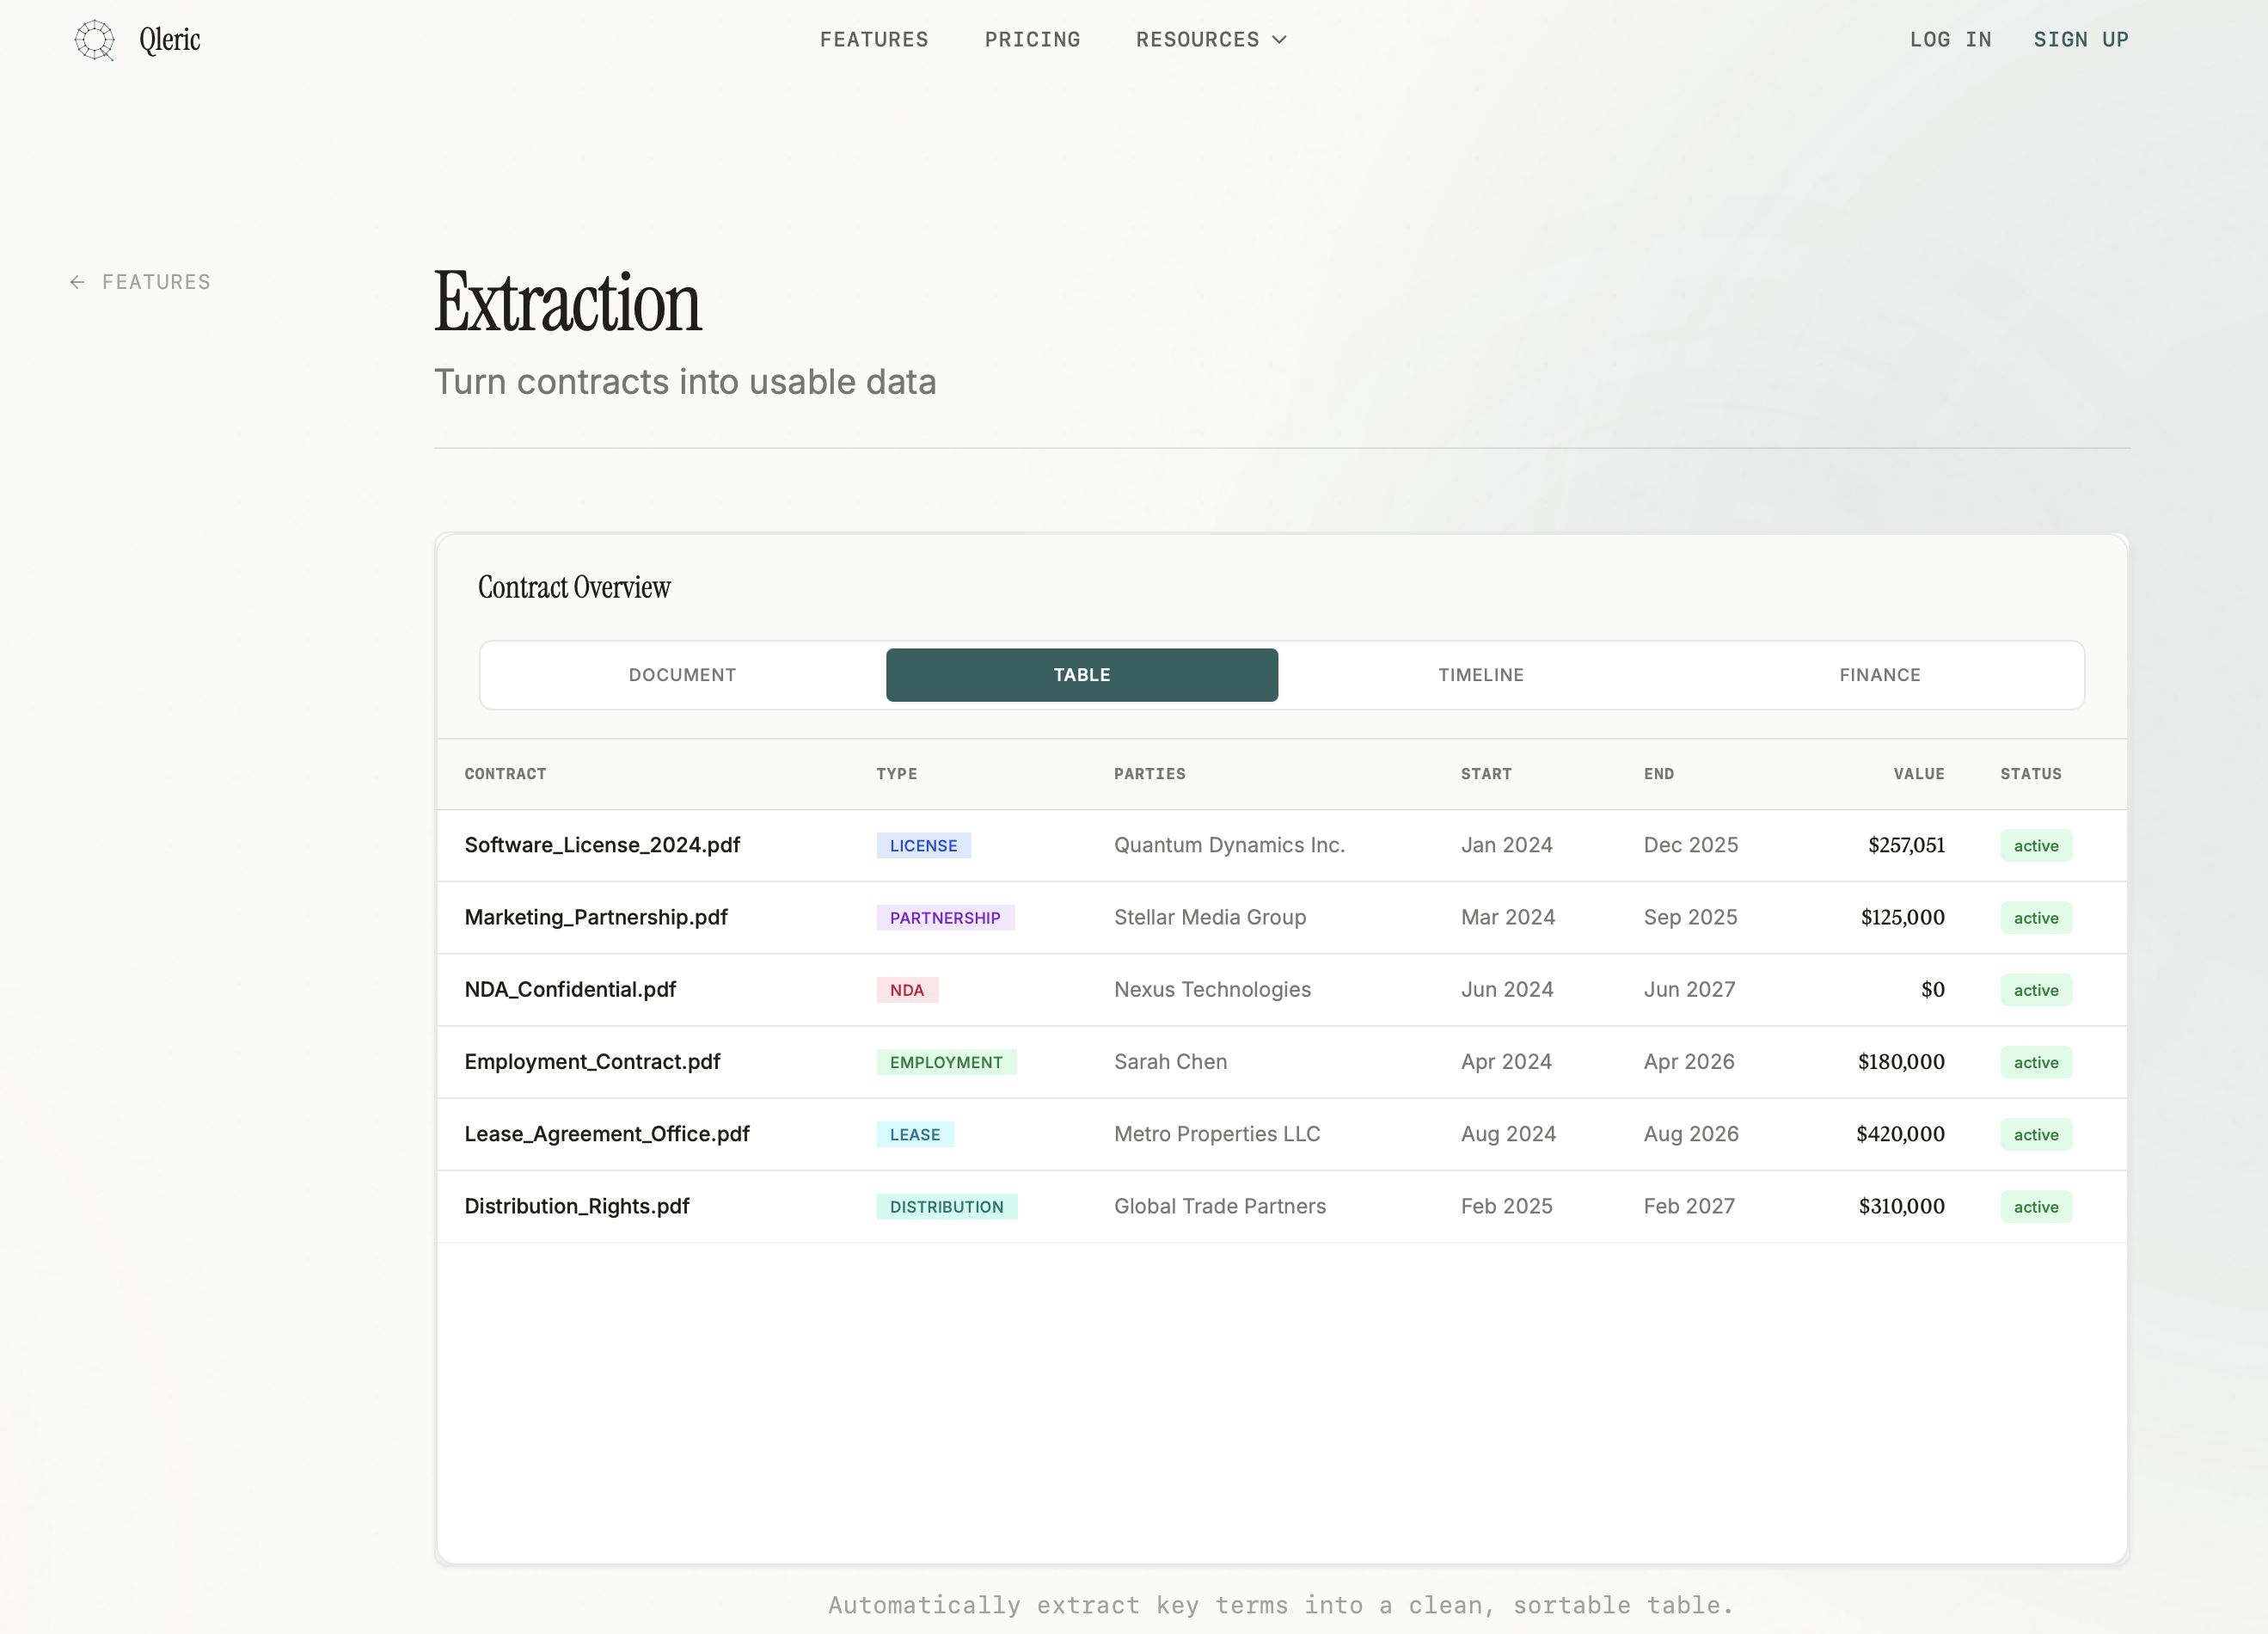
Task: Click the SIGN UP button
Action: click(2081, 39)
